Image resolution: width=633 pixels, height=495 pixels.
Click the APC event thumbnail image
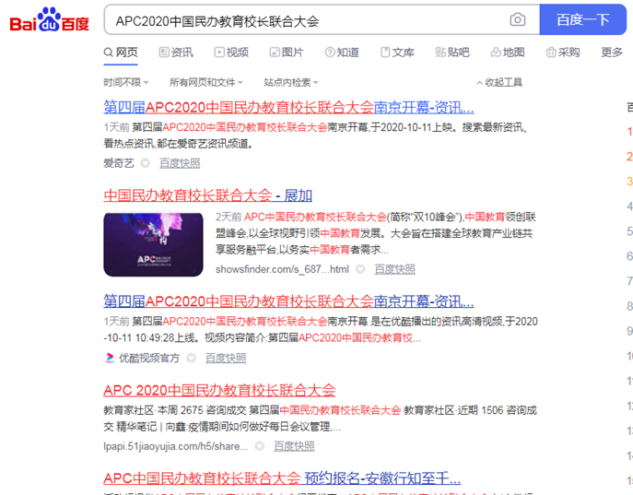[153, 243]
